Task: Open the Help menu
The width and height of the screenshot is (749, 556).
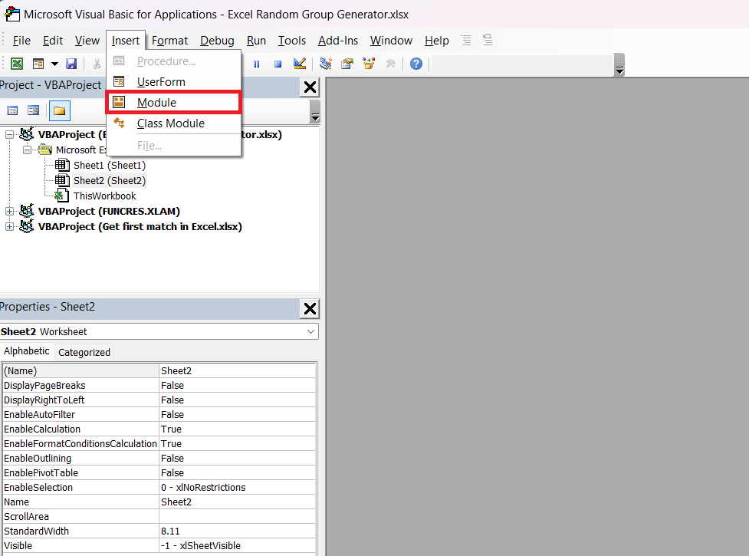Action: pos(437,41)
